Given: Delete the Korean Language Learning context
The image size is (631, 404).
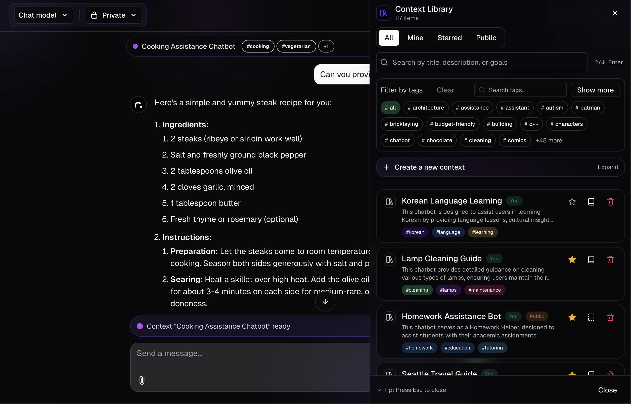Looking at the screenshot, I should click(x=610, y=202).
